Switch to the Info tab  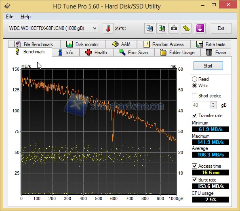pos(66,53)
